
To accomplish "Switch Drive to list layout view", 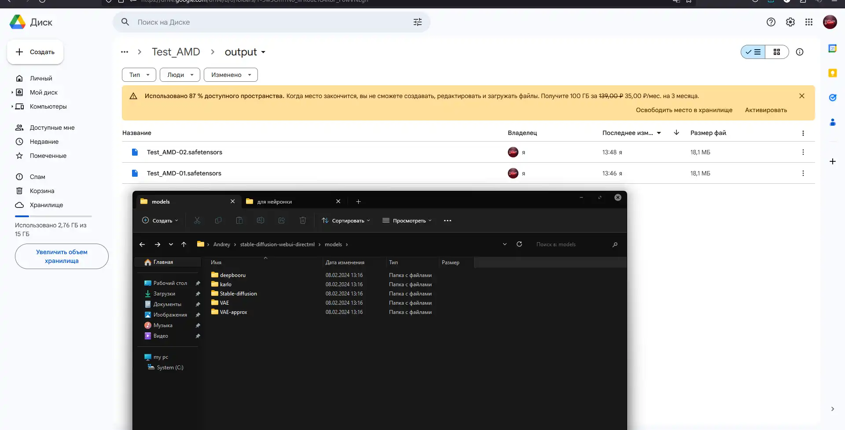I will [x=753, y=52].
